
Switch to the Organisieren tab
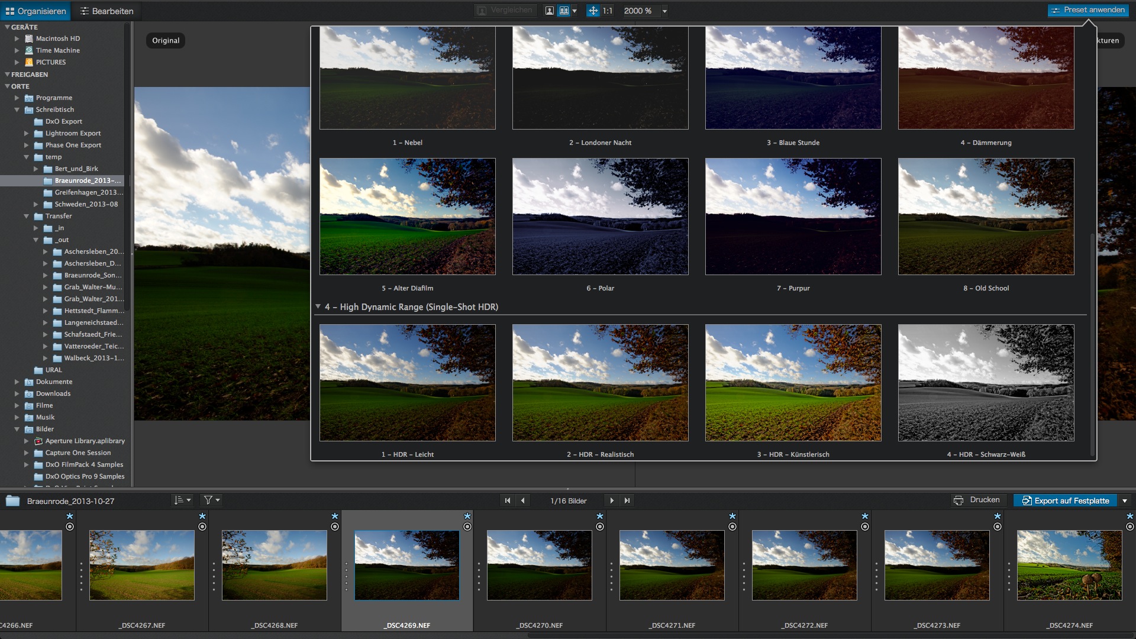pos(35,11)
